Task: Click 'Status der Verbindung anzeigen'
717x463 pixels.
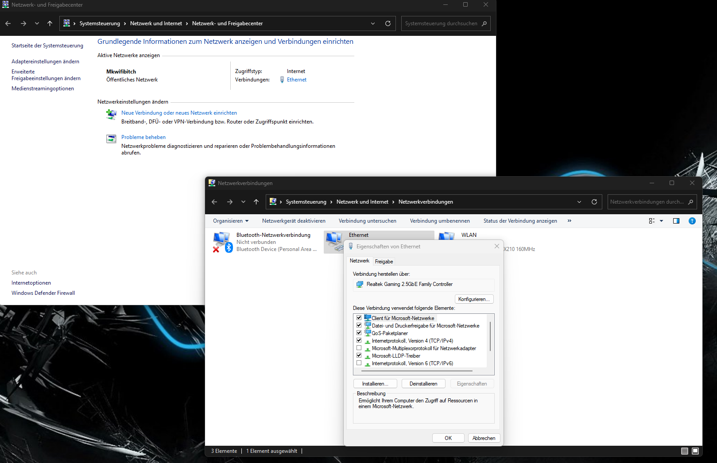Action: (x=520, y=221)
